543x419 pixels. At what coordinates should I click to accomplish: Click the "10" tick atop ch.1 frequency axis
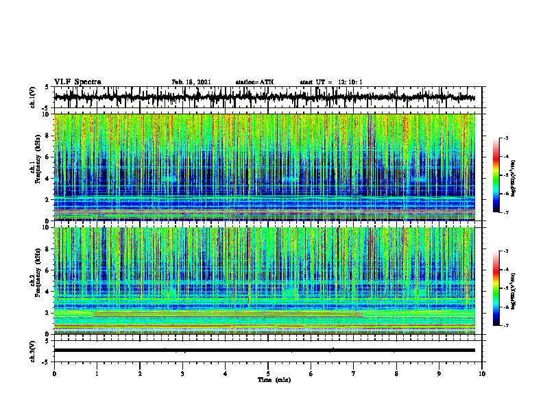[x=47, y=114]
